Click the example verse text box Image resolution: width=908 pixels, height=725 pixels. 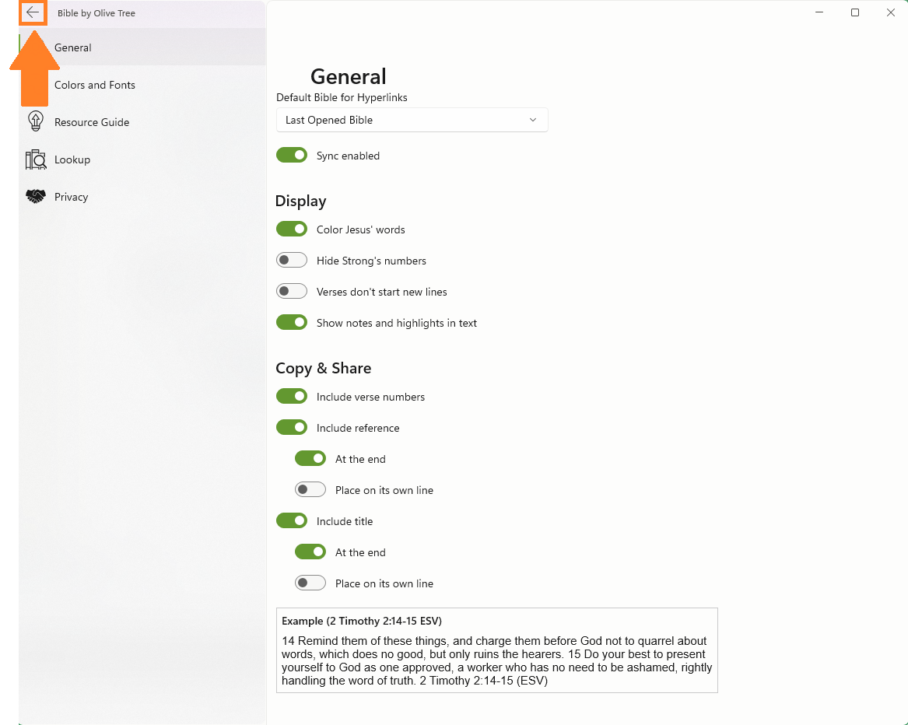(x=497, y=650)
